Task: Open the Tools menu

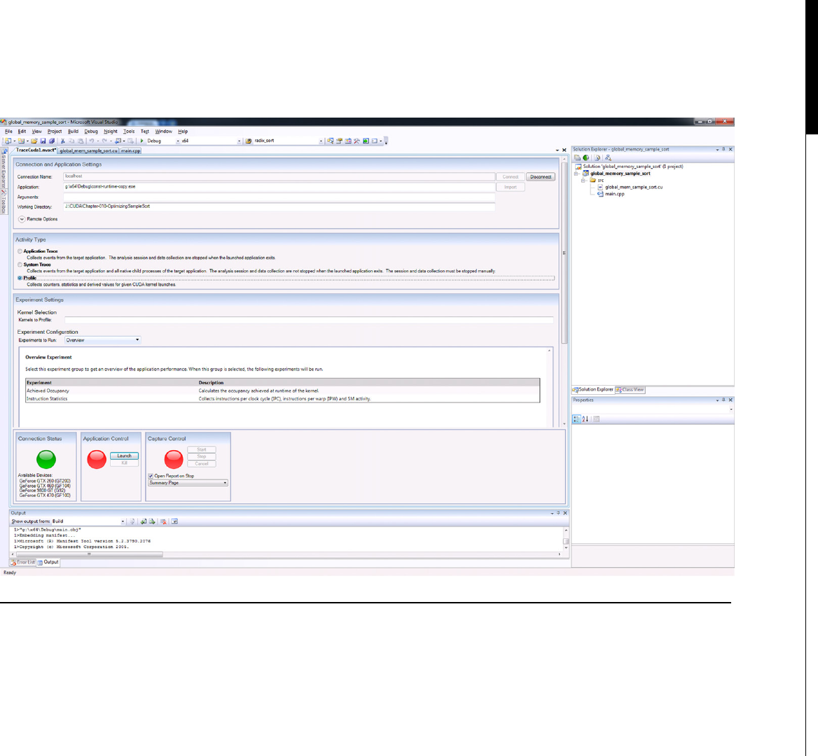Action: coord(129,132)
